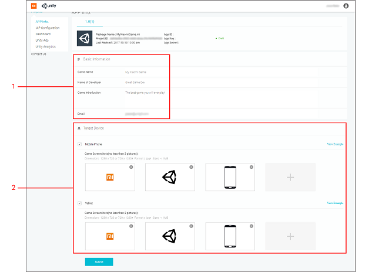Add a new screenshot for Tablet

coord(290,236)
